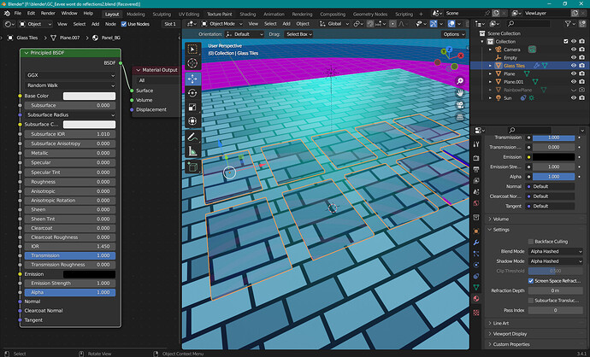Viewport: 590px width, 357px height.
Task: Click the Options button in viewport header
Action: [x=453, y=34]
